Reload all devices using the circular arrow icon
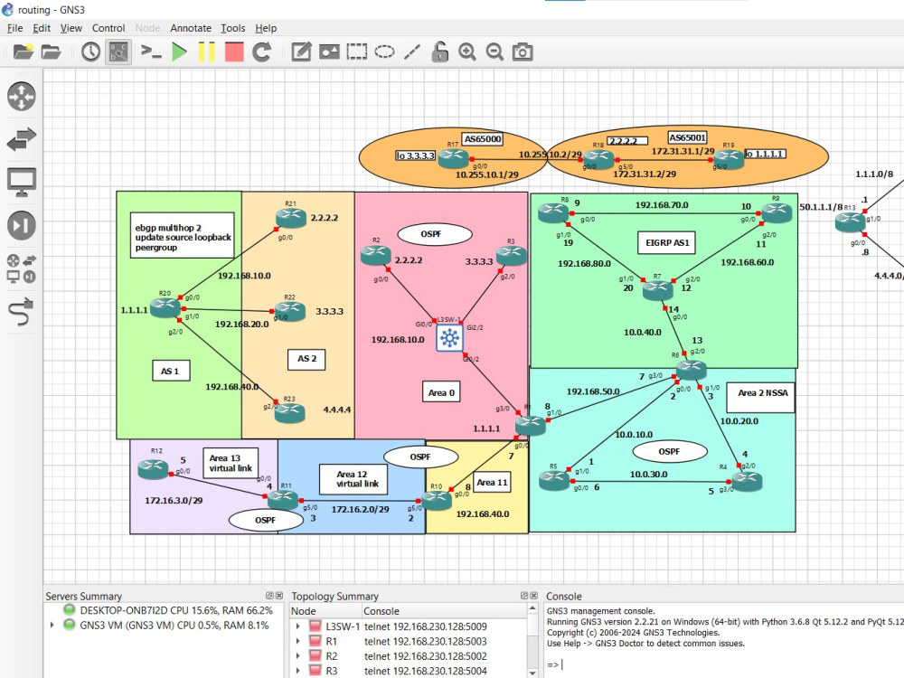904x678 pixels. coord(262,52)
